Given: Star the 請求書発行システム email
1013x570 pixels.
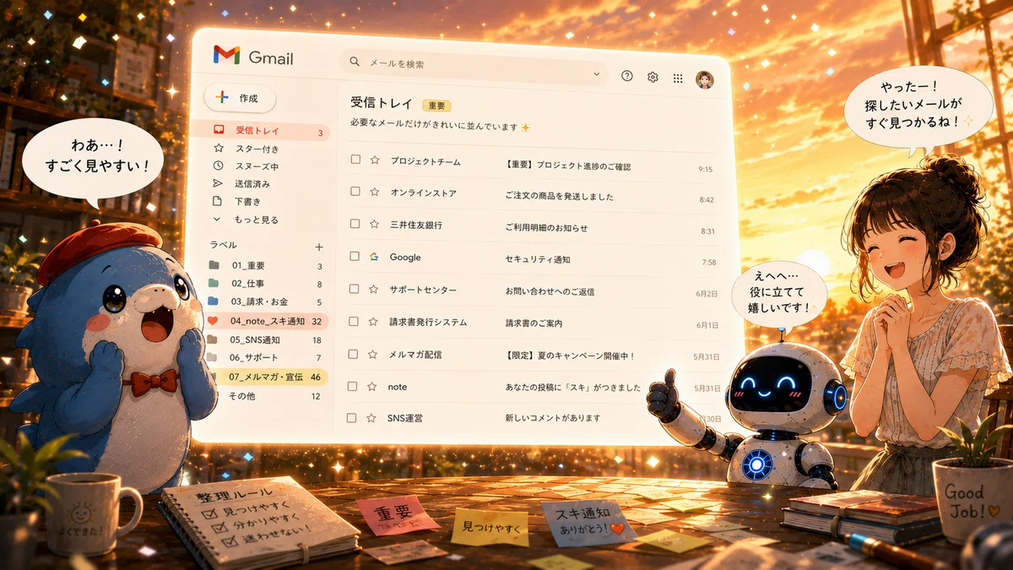Looking at the screenshot, I should tap(374, 322).
